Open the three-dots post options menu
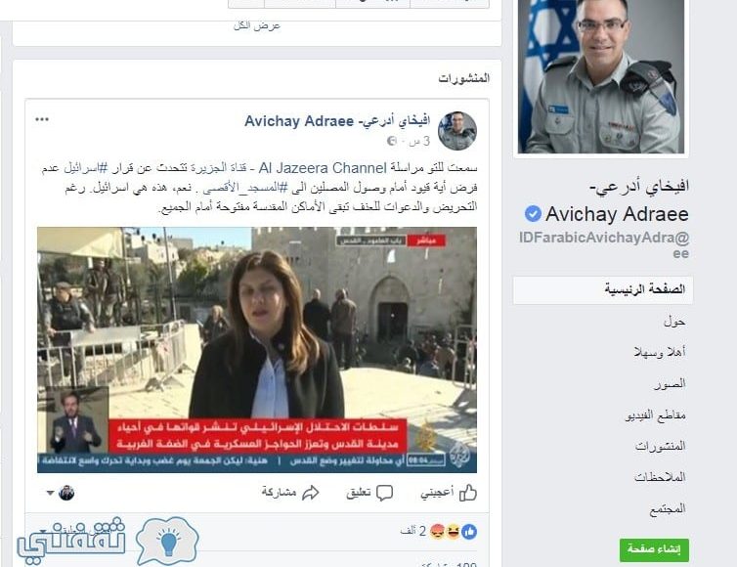This screenshot has height=567, width=737. coord(42,119)
